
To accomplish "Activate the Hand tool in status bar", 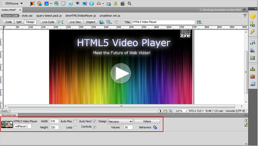I will [166, 111].
